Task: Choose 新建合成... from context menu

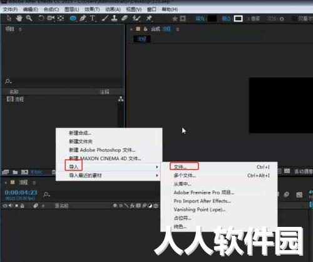Action: (x=109, y=133)
